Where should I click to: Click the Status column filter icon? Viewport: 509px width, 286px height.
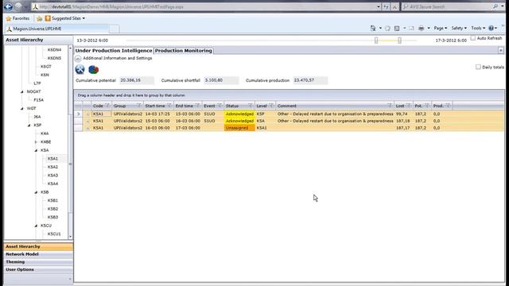point(250,106)
